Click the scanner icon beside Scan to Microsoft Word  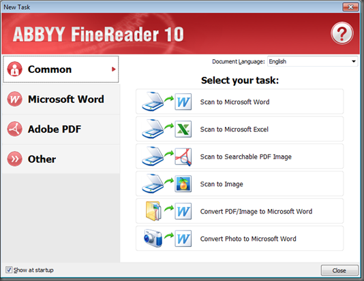pyautogui.click(x=153, y=101)
